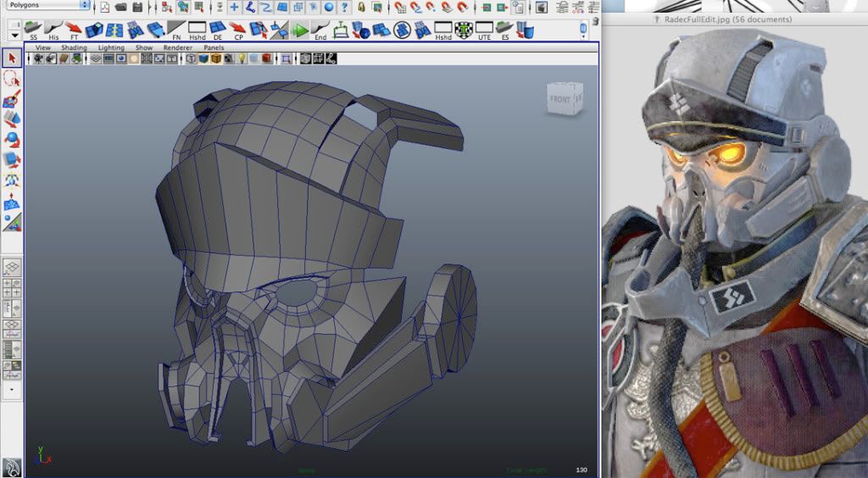This screenshot has height=478, width=868.
Task: Open the Show menu
Action: (144, 47)
